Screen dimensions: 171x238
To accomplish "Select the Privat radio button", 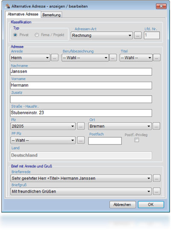I will 15,35.
